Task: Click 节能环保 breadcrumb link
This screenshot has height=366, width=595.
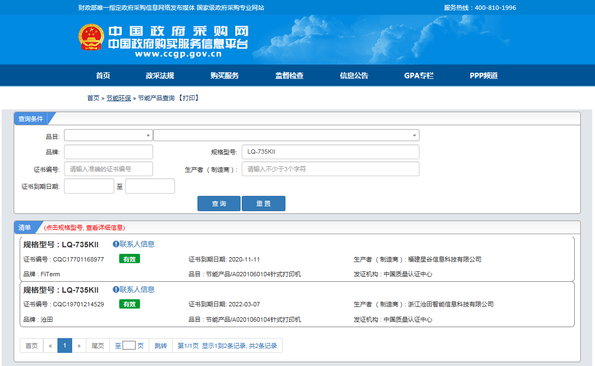Action: pyautogui.click(x=118, y=98)
